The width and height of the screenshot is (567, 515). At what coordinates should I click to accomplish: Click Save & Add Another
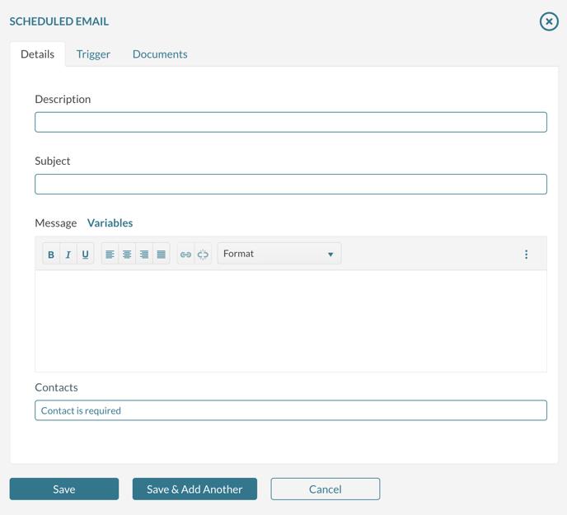[194, 489]
